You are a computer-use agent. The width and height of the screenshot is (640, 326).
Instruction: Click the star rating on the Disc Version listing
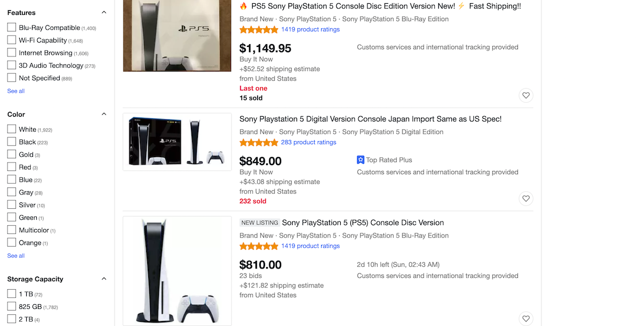pos(259,246)
